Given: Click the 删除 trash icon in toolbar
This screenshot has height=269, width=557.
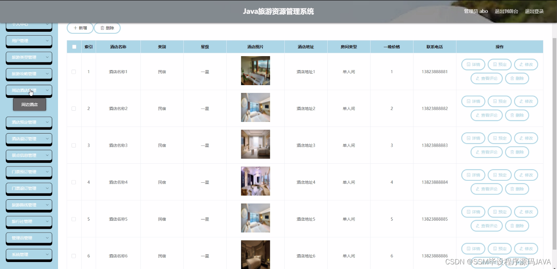Looking at the screenshot, I should (x=101, y=28).
